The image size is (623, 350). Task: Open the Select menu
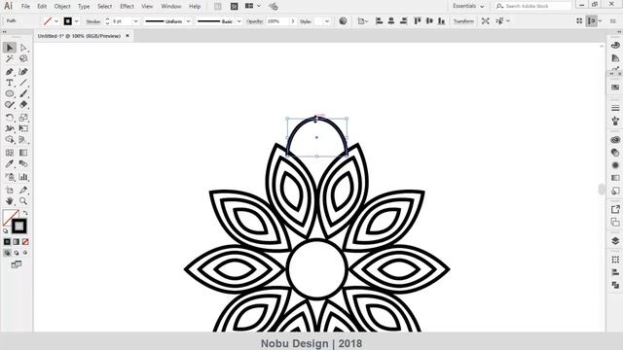[x=105, y=7]
